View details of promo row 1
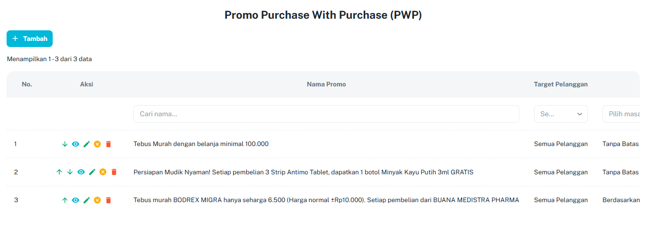 [x=75, y=144]
